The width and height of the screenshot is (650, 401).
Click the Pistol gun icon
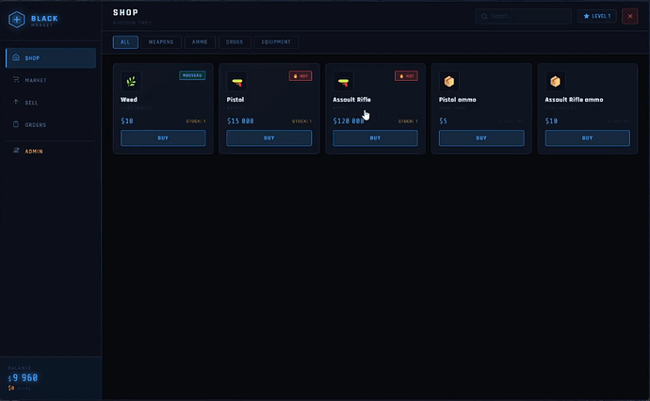[x=237, y=82]
